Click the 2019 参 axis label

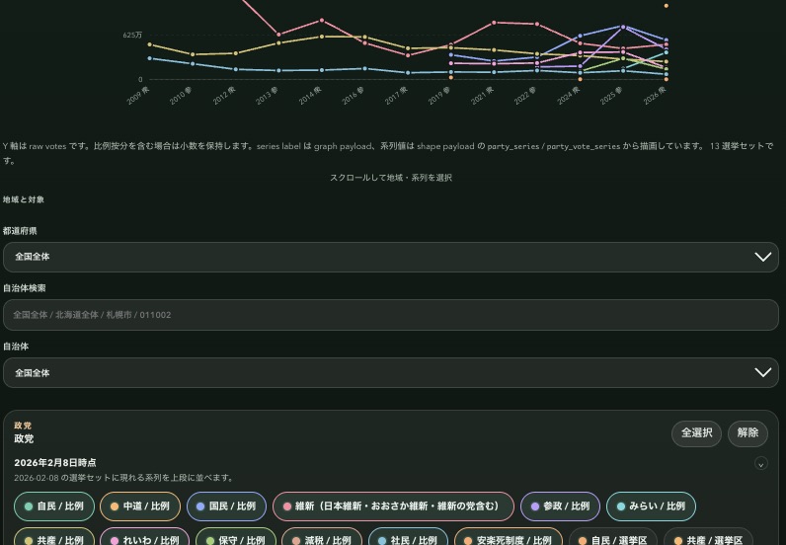coord(439,95)
